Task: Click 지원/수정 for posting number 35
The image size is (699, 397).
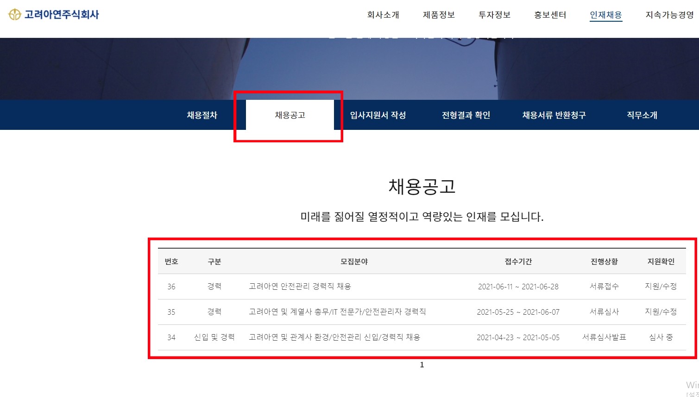Action: [661, 311]
